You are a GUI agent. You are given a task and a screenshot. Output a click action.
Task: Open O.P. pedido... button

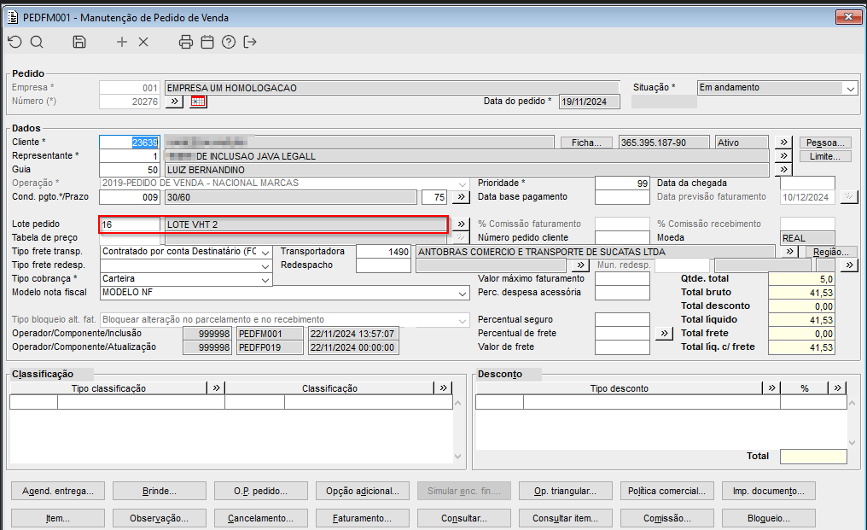click(261, 491)
